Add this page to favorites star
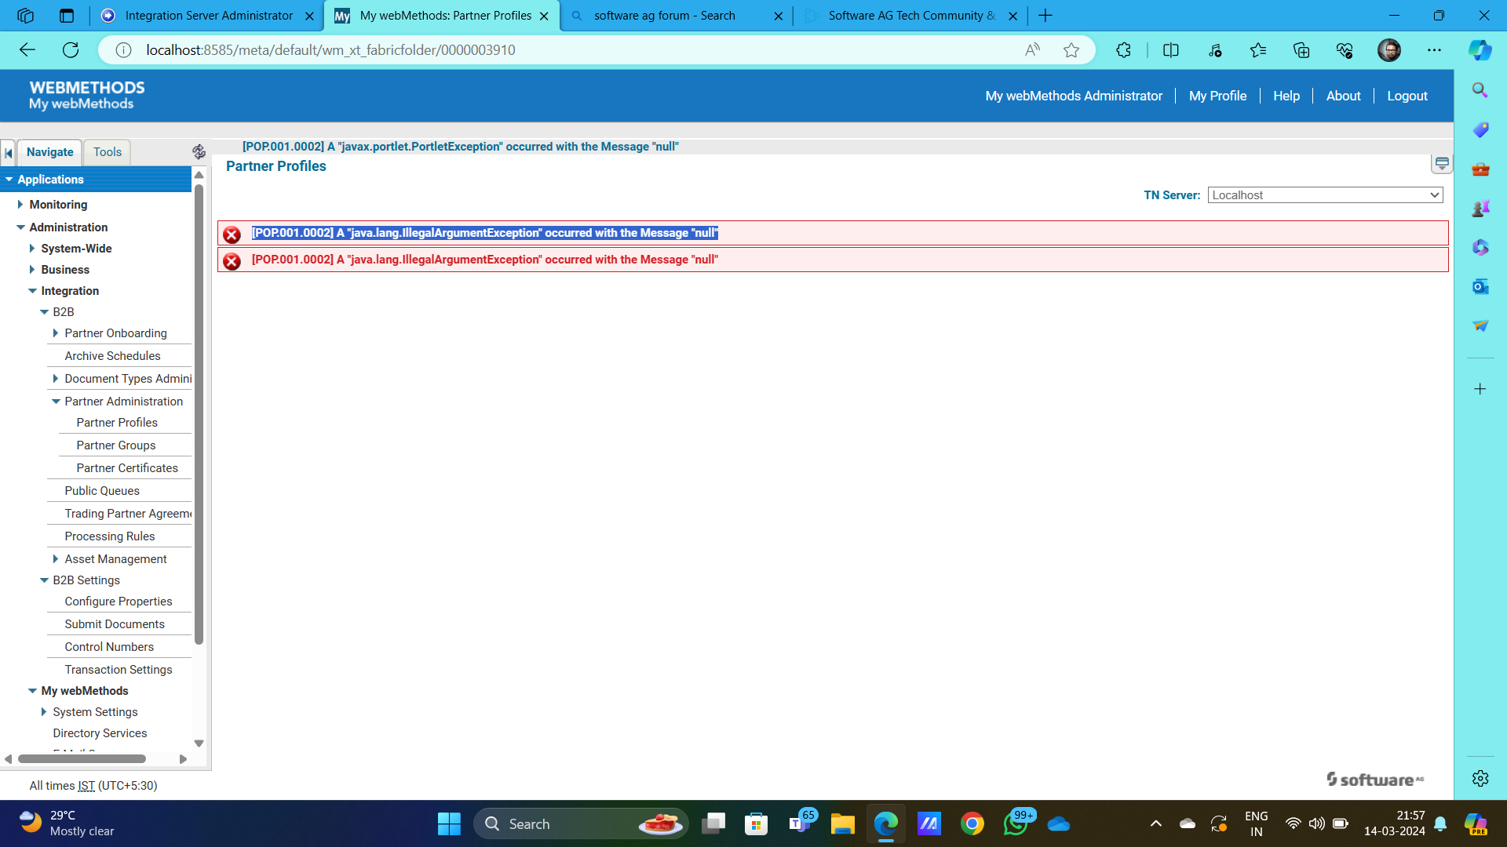The image size is (1507, 847). coord(1071,50)
